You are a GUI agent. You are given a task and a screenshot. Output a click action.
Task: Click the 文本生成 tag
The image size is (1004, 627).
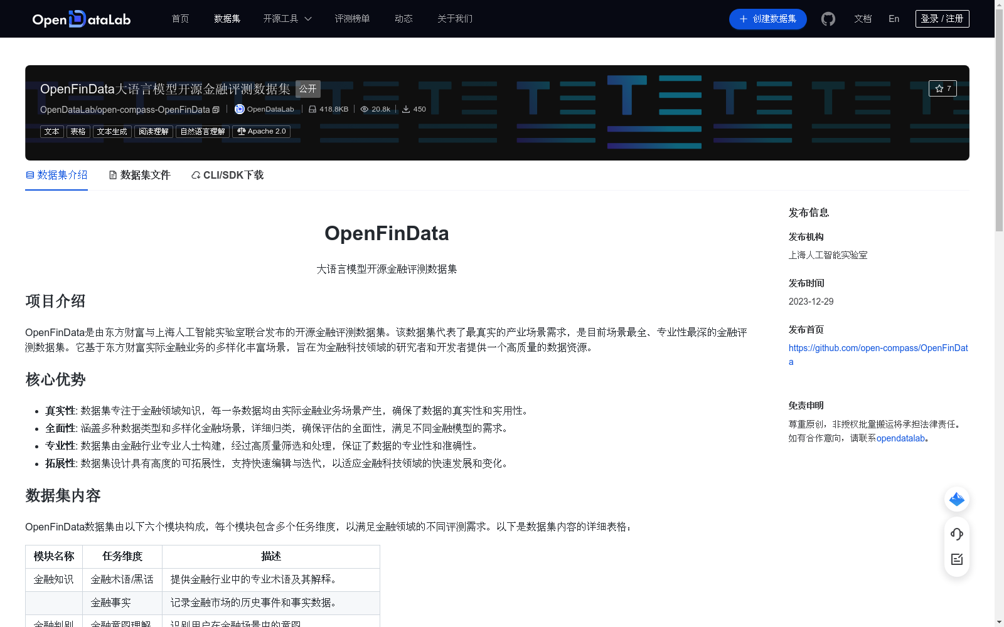click(x=112, y=132)
